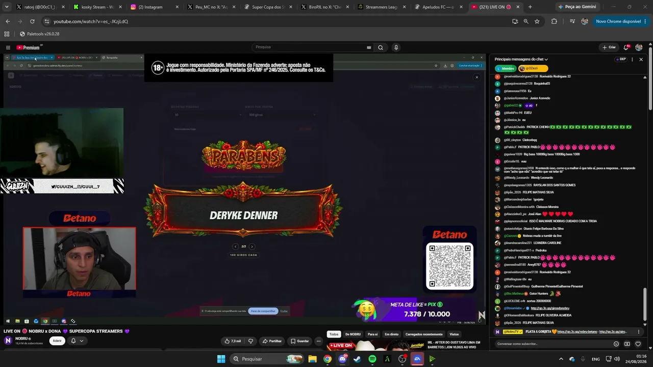The height and width of the screenshot is (367, 653).
Task: Click the 'Aderir' join button
Action: 57,341
